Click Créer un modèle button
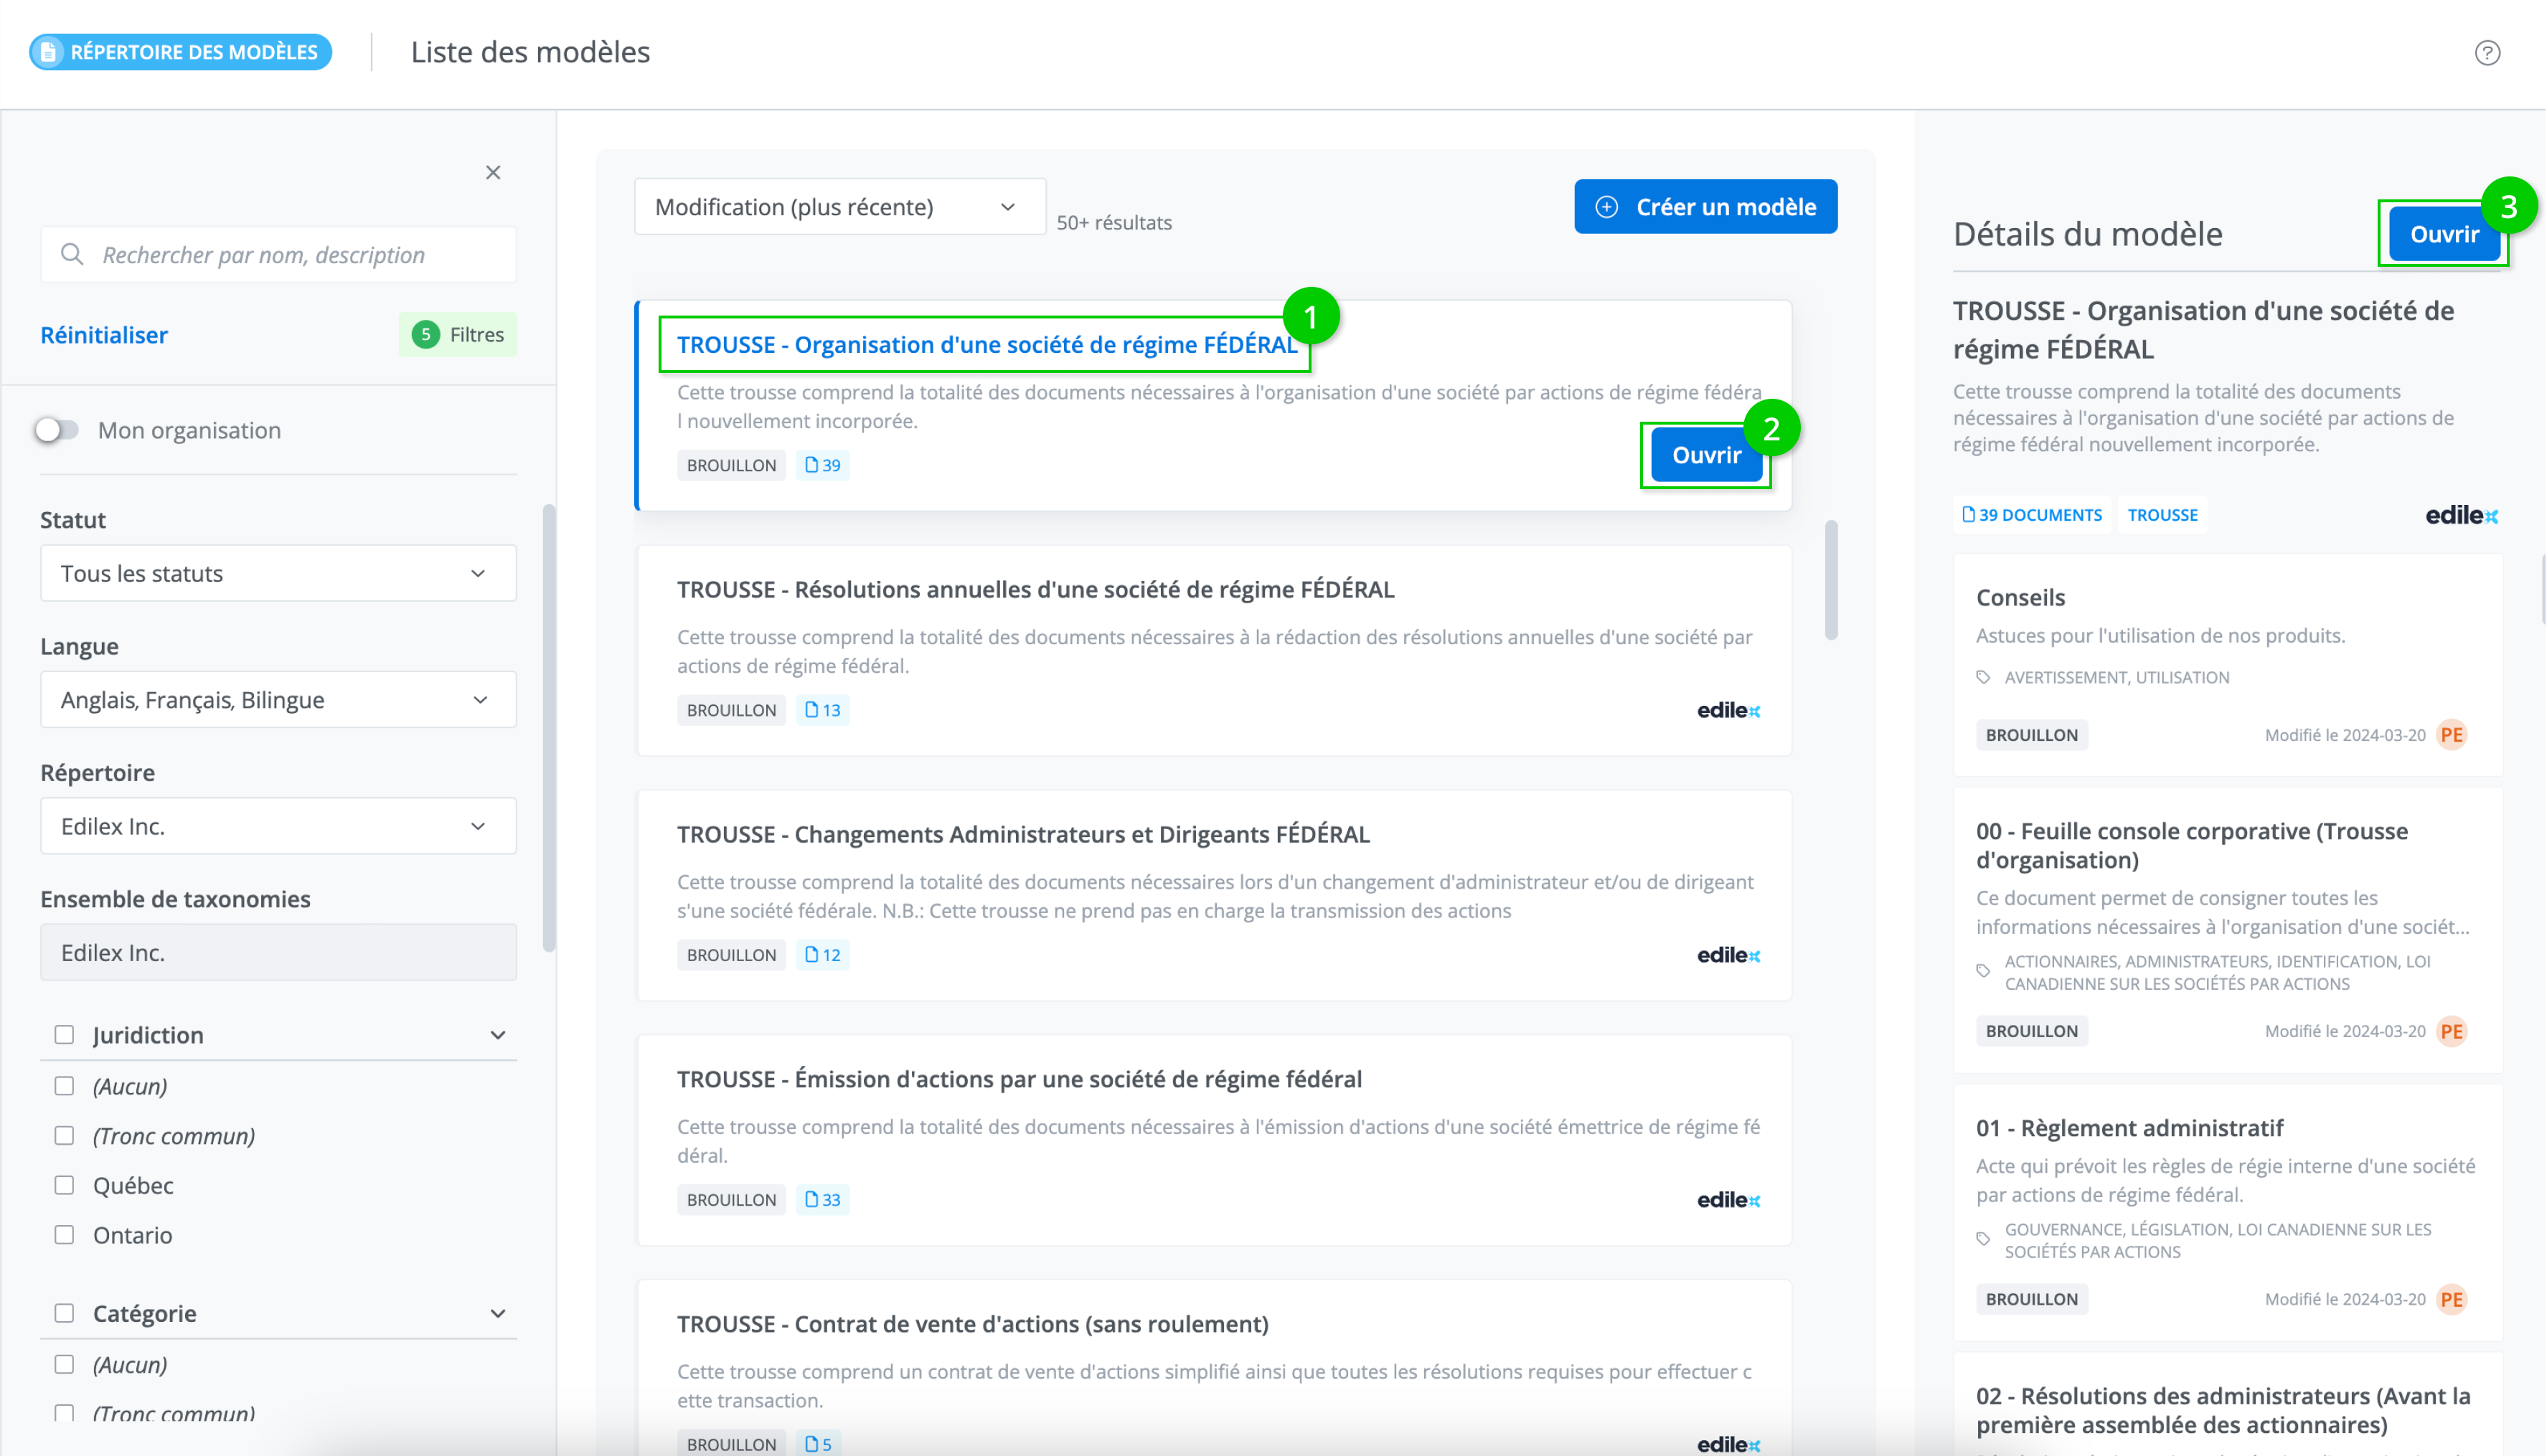 click(1705, 207)
